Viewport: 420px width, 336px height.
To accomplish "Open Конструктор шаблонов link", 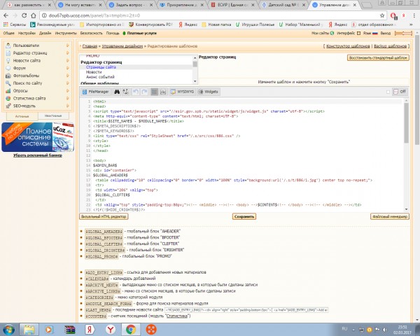I will [348, 46].
